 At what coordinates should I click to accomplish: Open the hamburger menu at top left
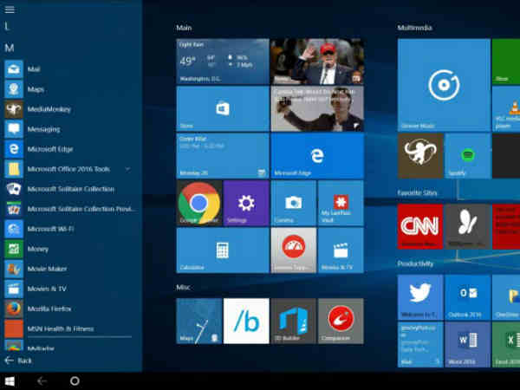coord(10,10)
